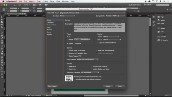This screenshot has height=97, width=172.
Task: Select the Zoom tool
Action: click(x=2, y=65)
